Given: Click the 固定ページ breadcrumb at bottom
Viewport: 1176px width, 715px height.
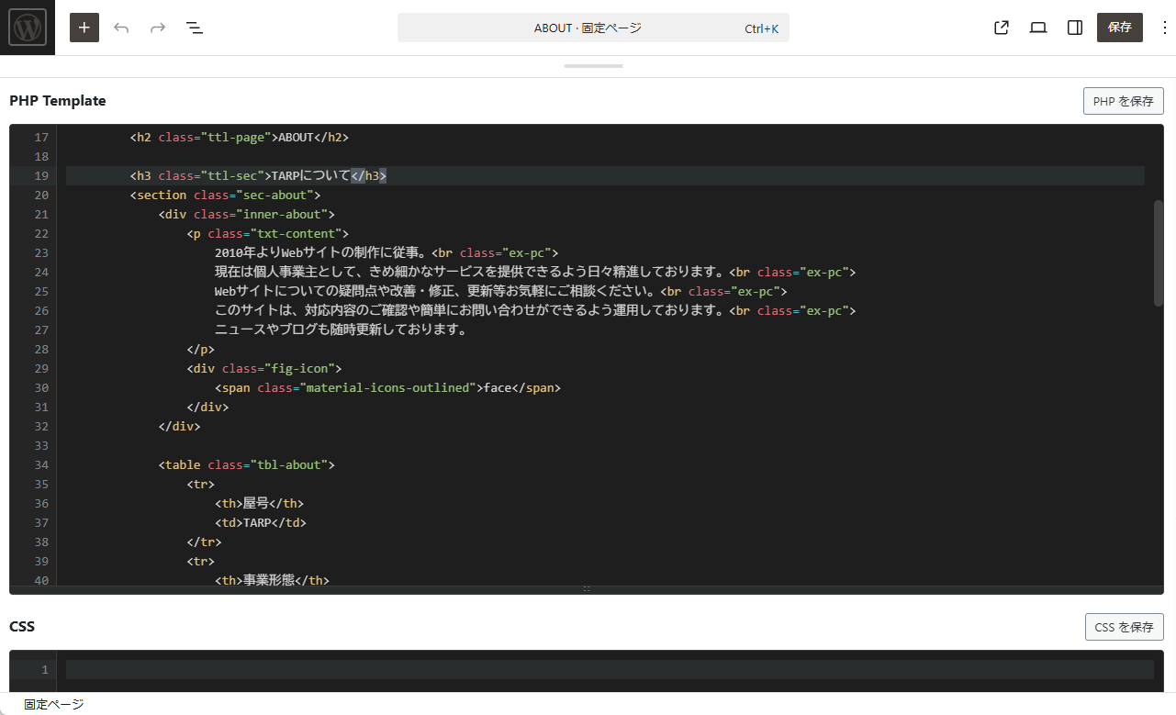Looking at the screenshot, I should (54, 704).
